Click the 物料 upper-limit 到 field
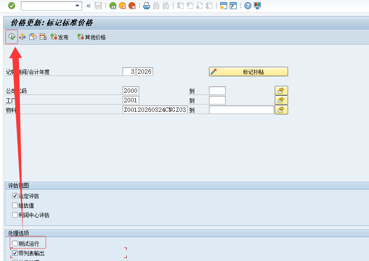 pos(241,110)
